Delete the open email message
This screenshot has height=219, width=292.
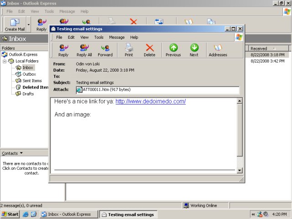[x=150, y=50]
